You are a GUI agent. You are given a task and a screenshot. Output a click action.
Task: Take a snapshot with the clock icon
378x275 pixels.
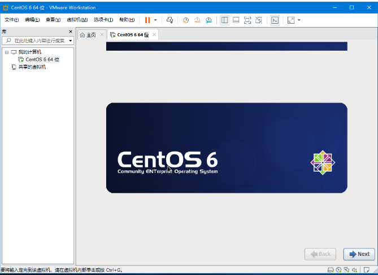[186, 20]
